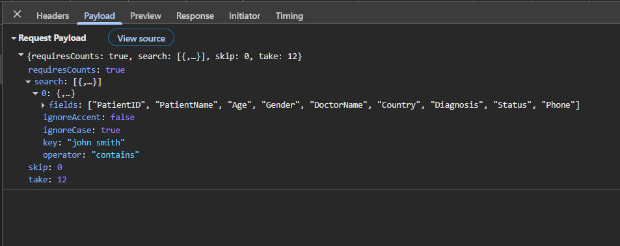Image resolution: width=620 pixels, height=246 pixels.
Task: Select the ignoreCase: true row
Action: coord(81,130)
